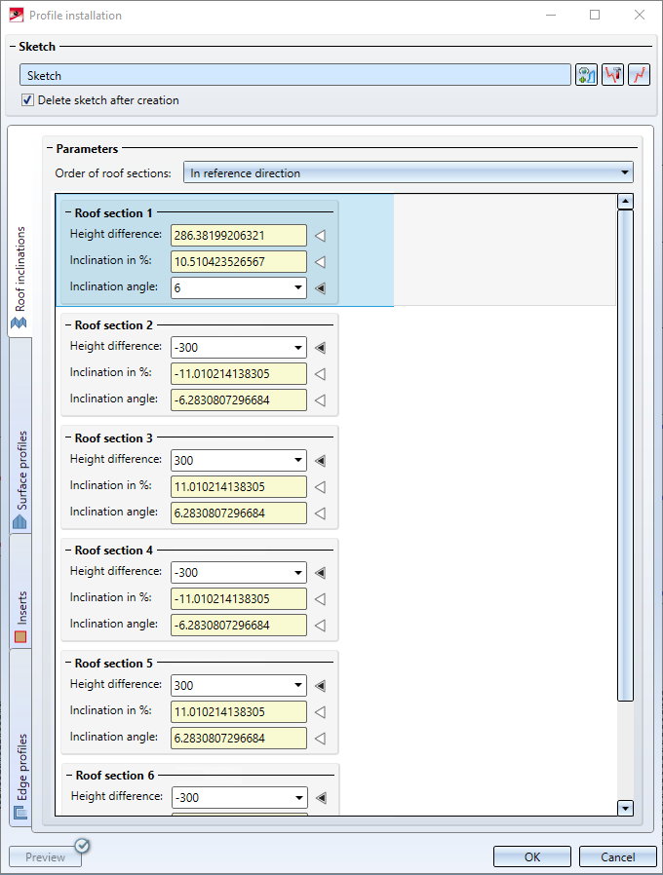Click the filled triangle for Roof section 1 Inclination angle
The width and height of the screenshot is (663, 875).
point(320,288)
